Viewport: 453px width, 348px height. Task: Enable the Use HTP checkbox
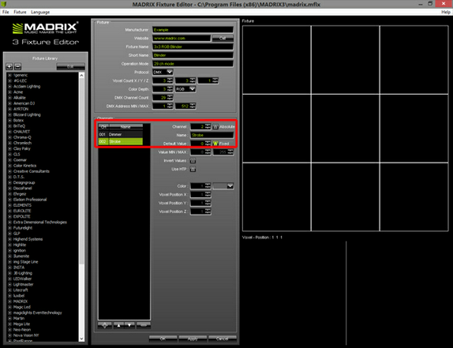click(193, 169)
